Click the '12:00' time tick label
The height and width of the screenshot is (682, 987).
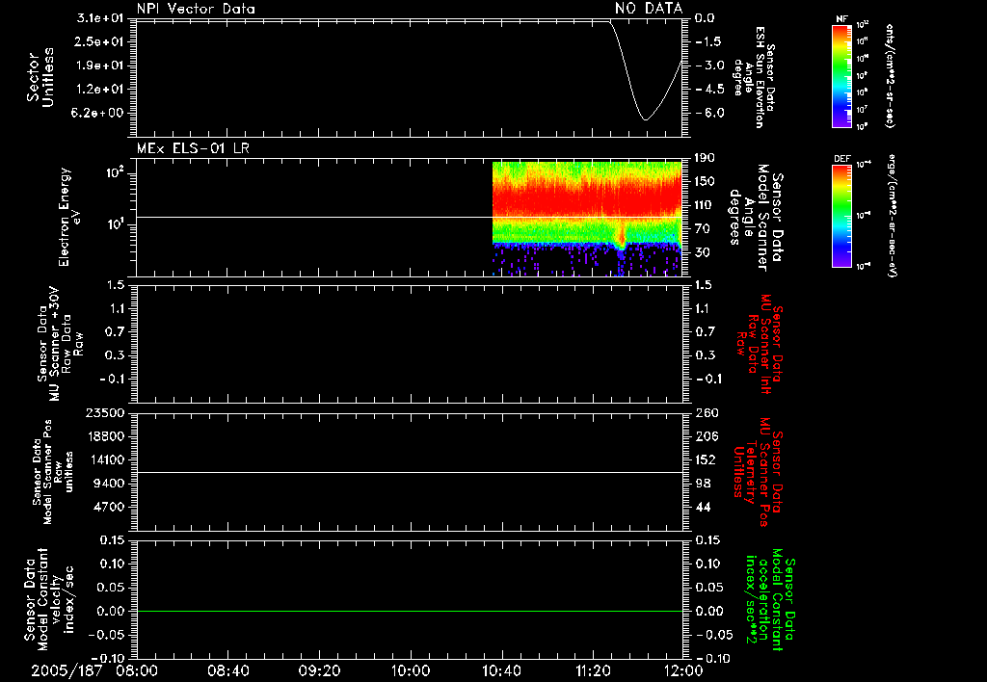point(683,670)
